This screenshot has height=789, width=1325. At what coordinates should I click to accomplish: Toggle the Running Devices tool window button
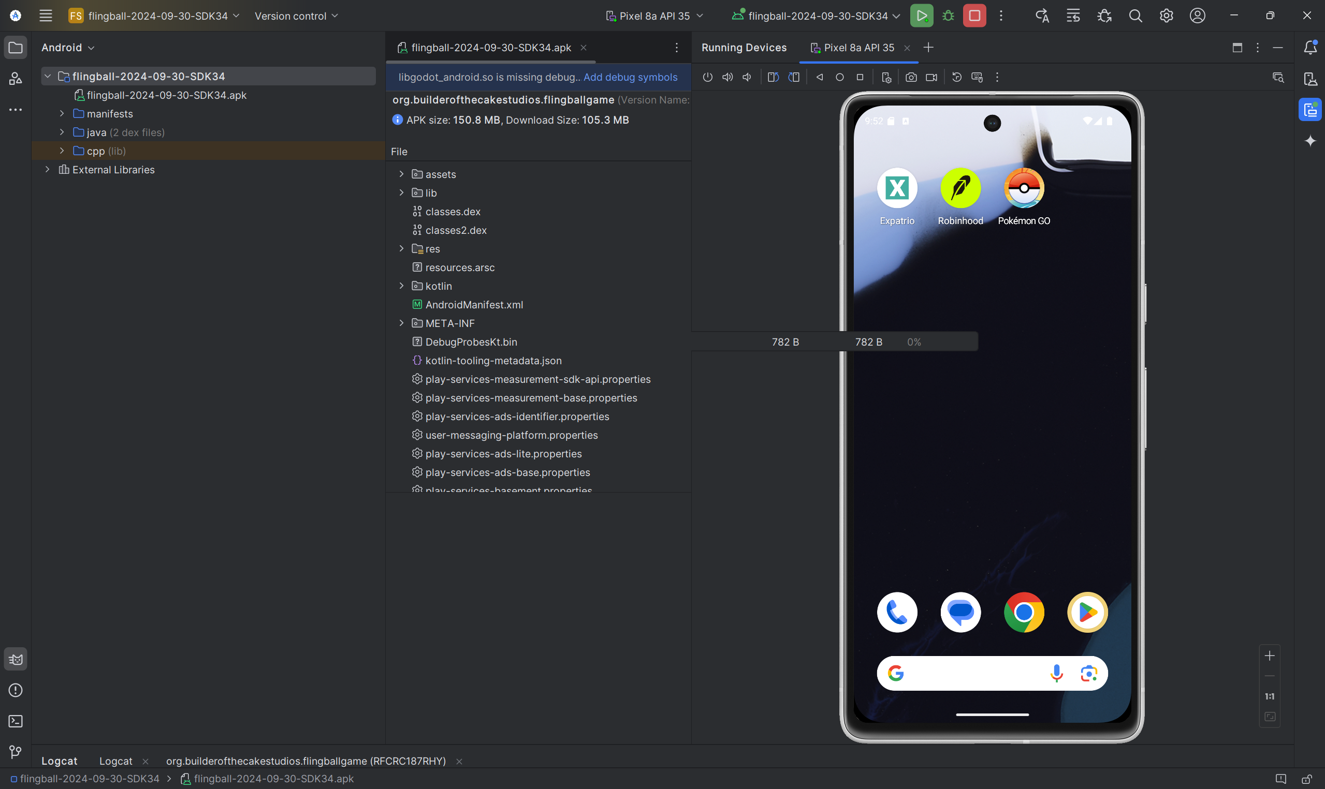1310,110
